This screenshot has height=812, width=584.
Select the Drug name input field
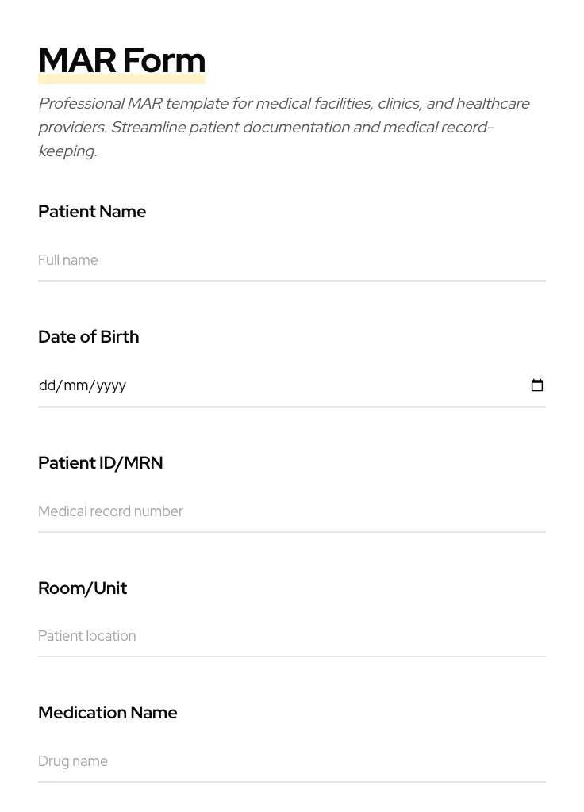[x=291, y=761]
